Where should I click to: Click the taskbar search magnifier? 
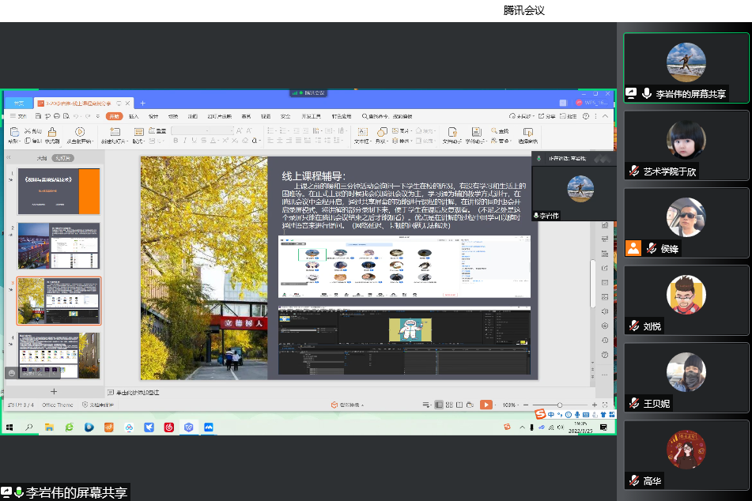click(28, 428)
